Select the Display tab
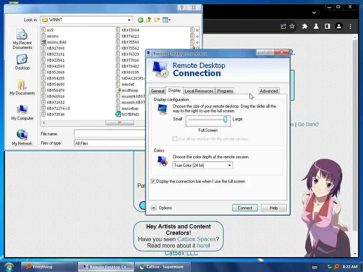 tap(174, 90)
